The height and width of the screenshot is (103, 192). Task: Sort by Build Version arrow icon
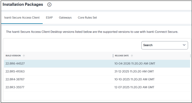click(x=24, y=56)
